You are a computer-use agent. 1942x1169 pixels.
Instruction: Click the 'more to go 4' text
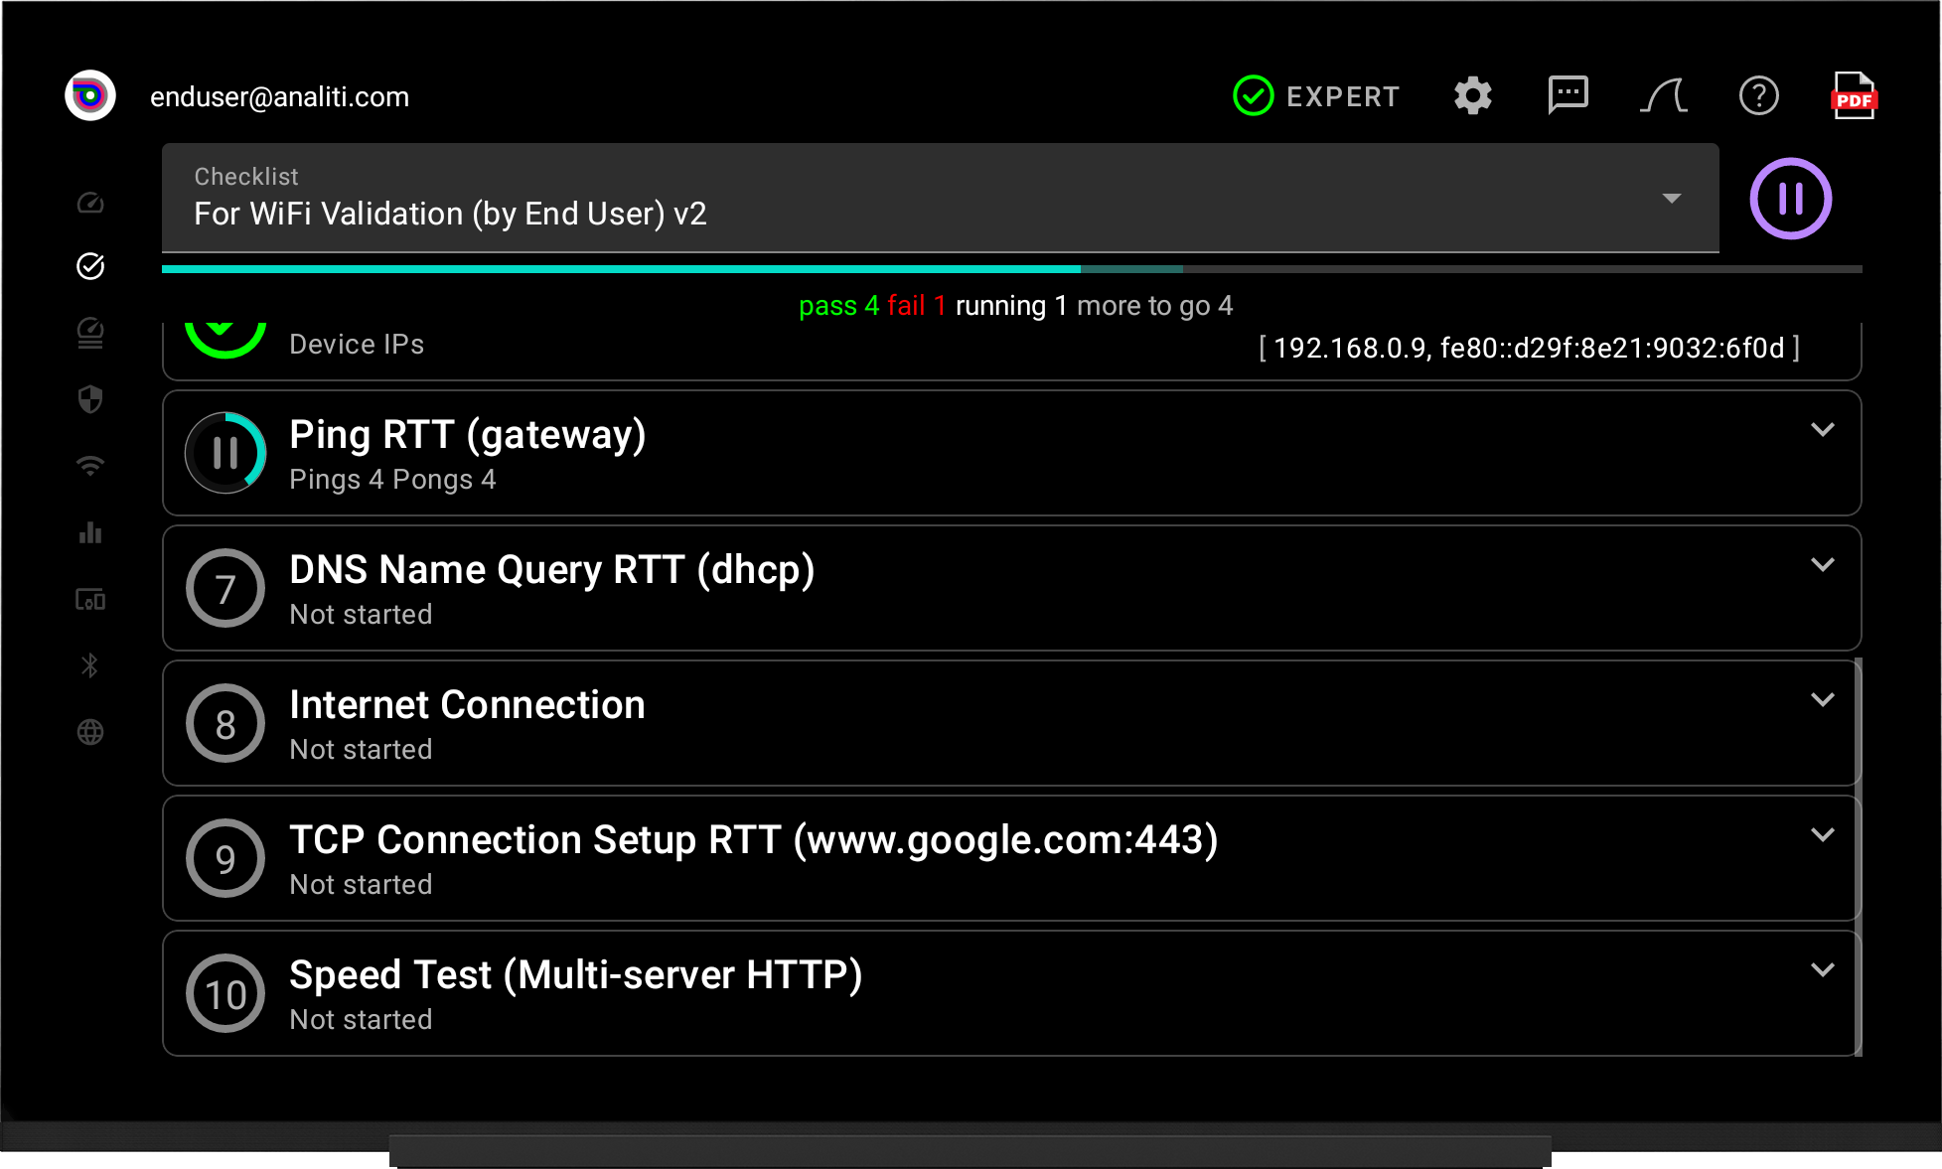pyautogui.click(x=1155, y=306)
